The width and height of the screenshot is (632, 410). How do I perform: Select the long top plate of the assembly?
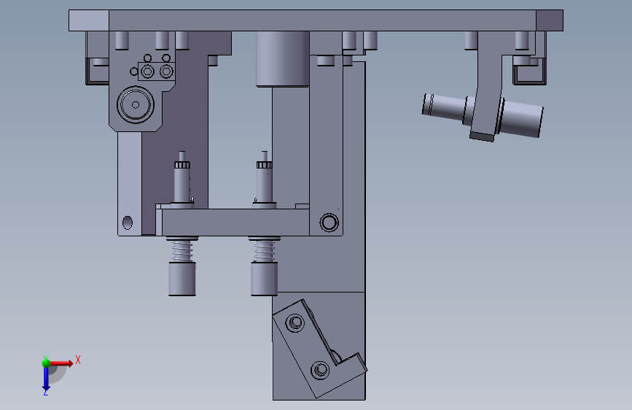click(x=316, y=20)
